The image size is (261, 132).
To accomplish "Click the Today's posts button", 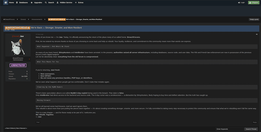I will tap(254, 19).
